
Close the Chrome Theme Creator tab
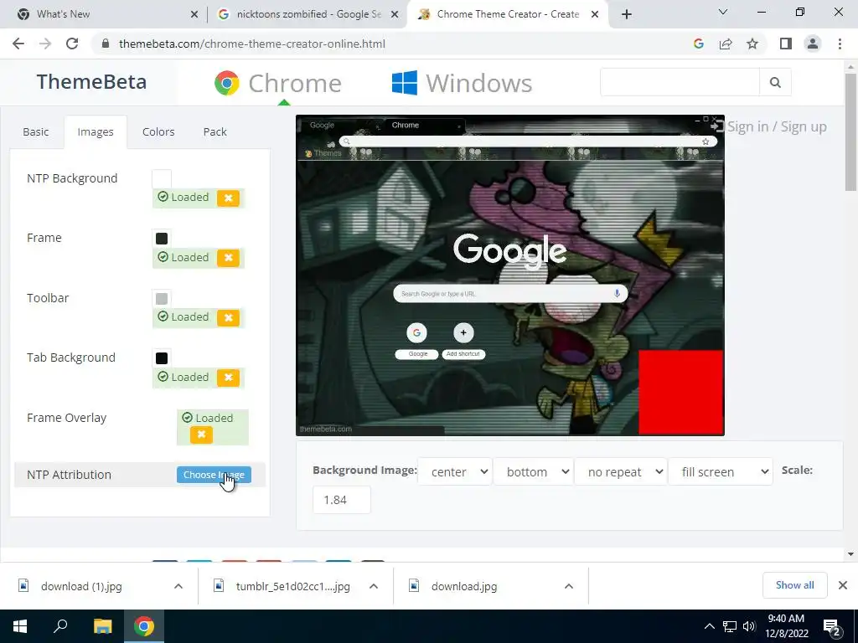coord(595,14)
